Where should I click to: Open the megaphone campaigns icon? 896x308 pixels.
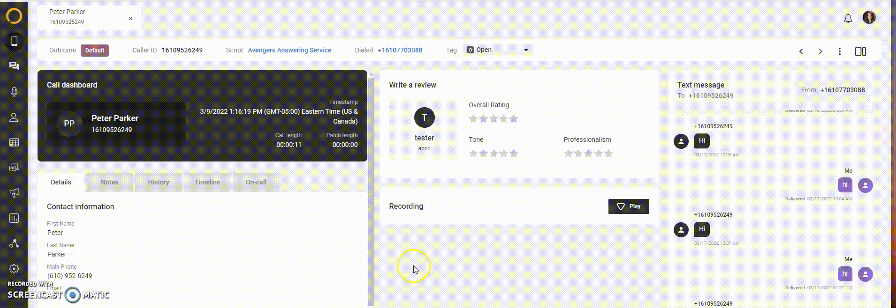[x=14, y=193]
